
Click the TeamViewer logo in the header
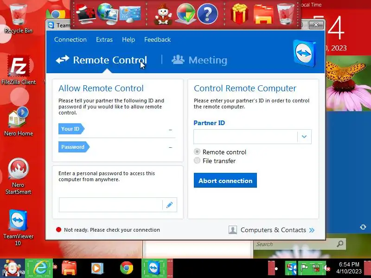(x=305, y=53)
